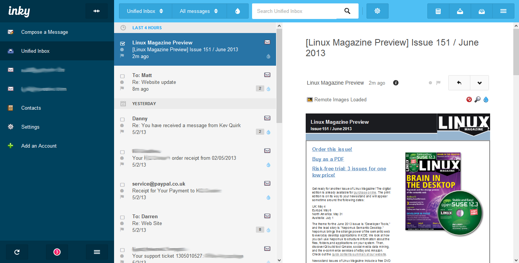Select Compose a Message in sidebar
Image resolution: width=519 pixels, height=263 pixels.
click(x=44, y=32)
